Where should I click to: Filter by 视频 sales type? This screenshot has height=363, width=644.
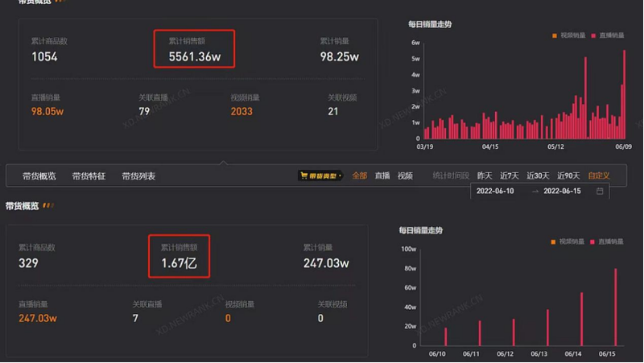coord(405,175)
